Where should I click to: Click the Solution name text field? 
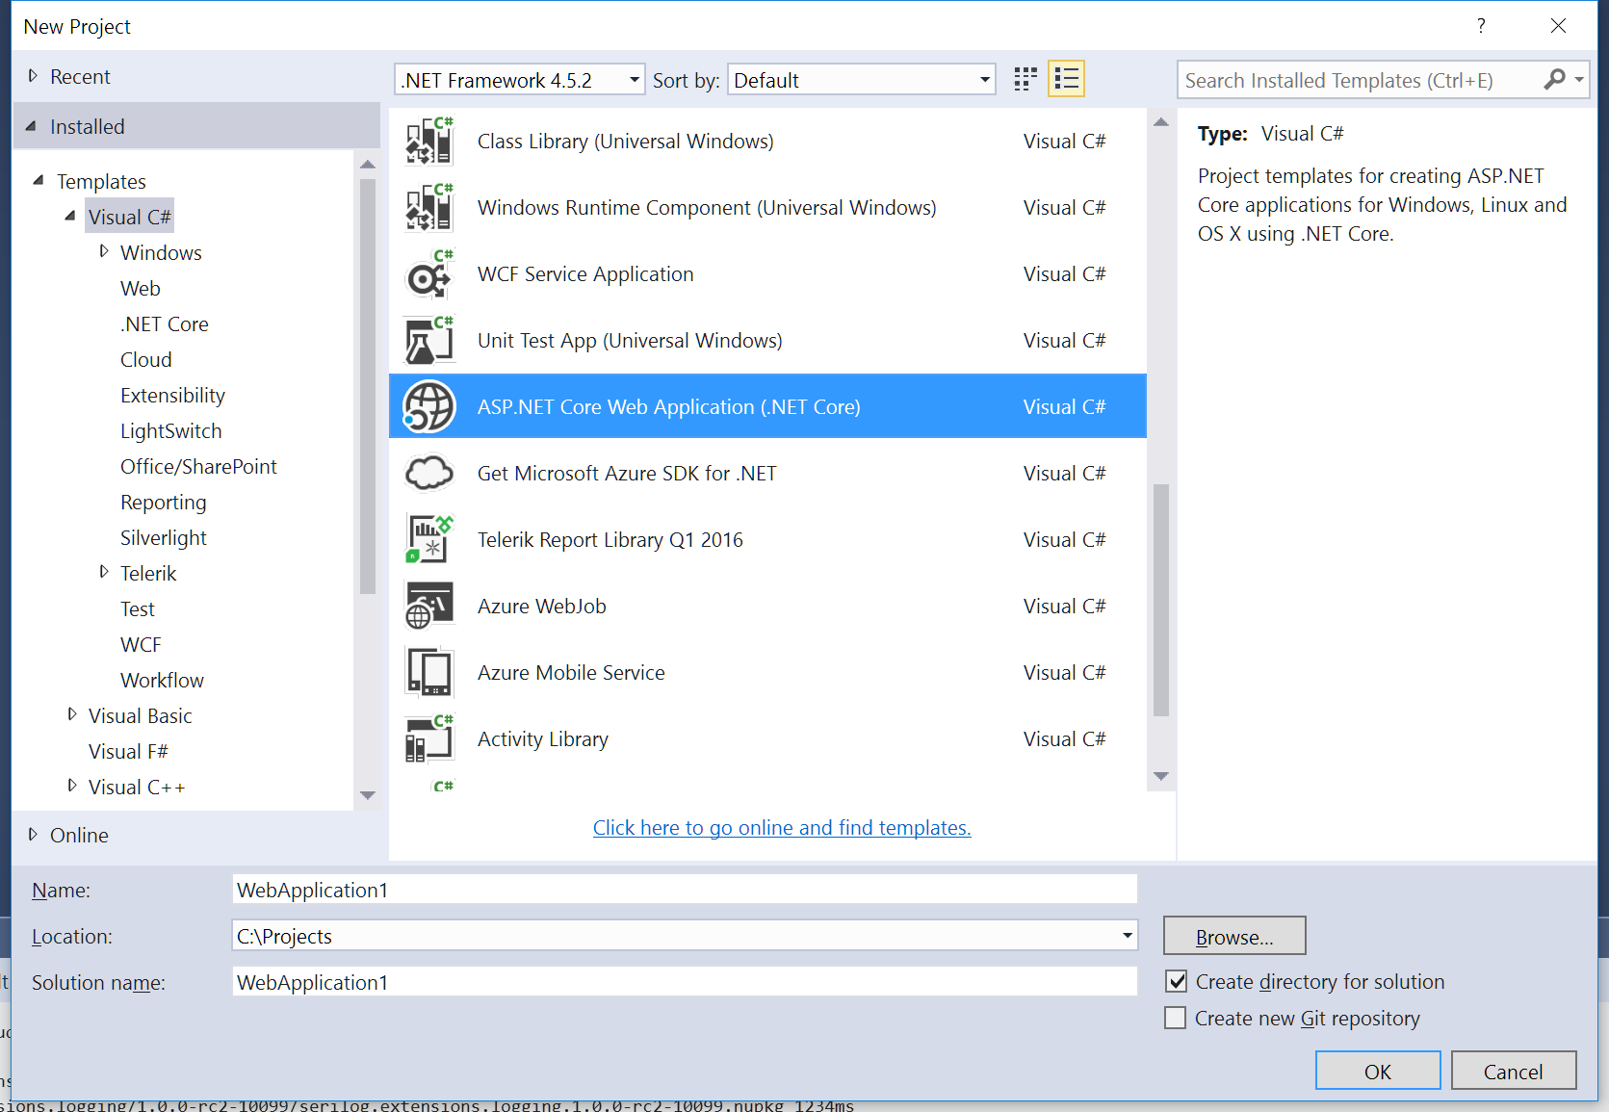click(x=685, y=982)
